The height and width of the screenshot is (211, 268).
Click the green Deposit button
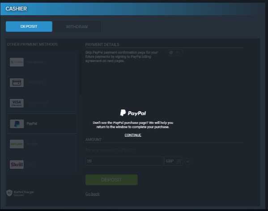tap(111, 180)
